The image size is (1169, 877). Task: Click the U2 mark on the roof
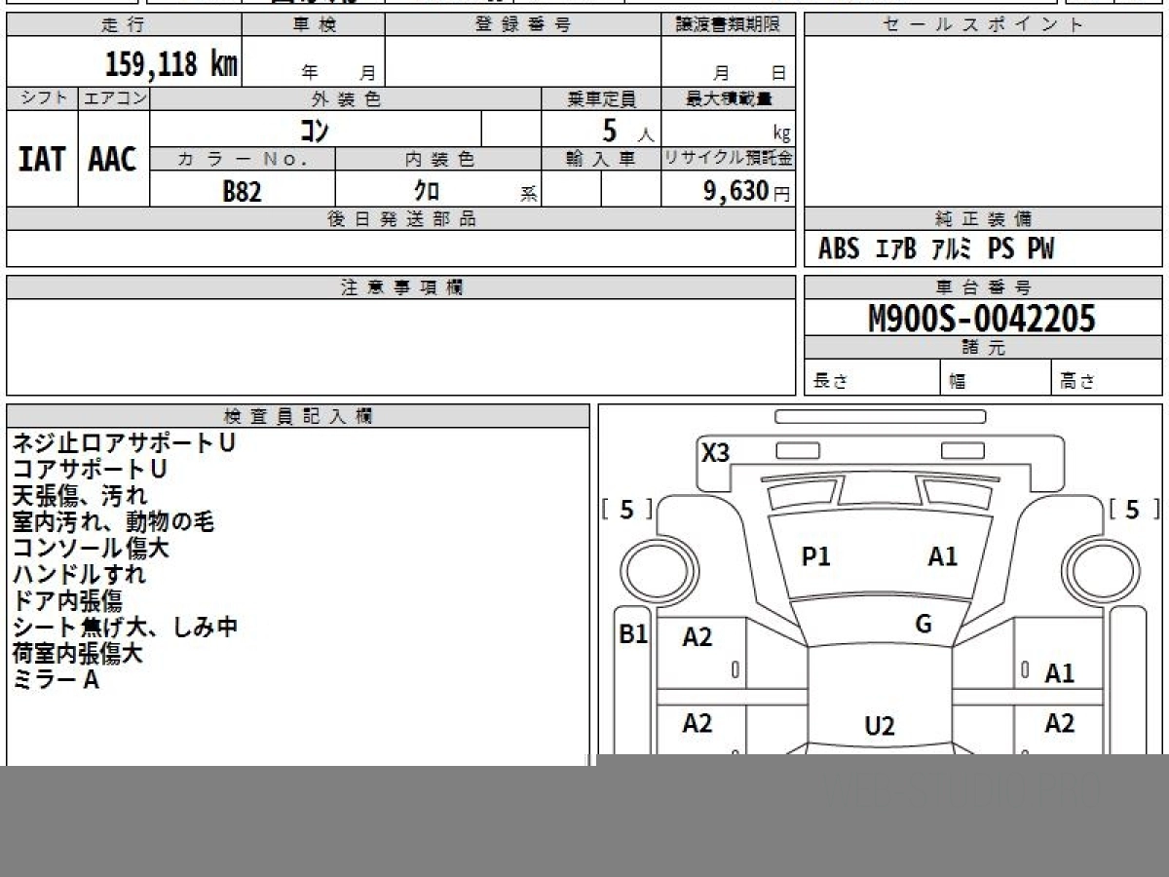(x=880, y=726)
